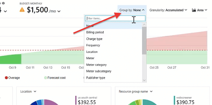This screenshot has width=212, height=105.
Task: Group by Location in the list
Action: point(113,52)
